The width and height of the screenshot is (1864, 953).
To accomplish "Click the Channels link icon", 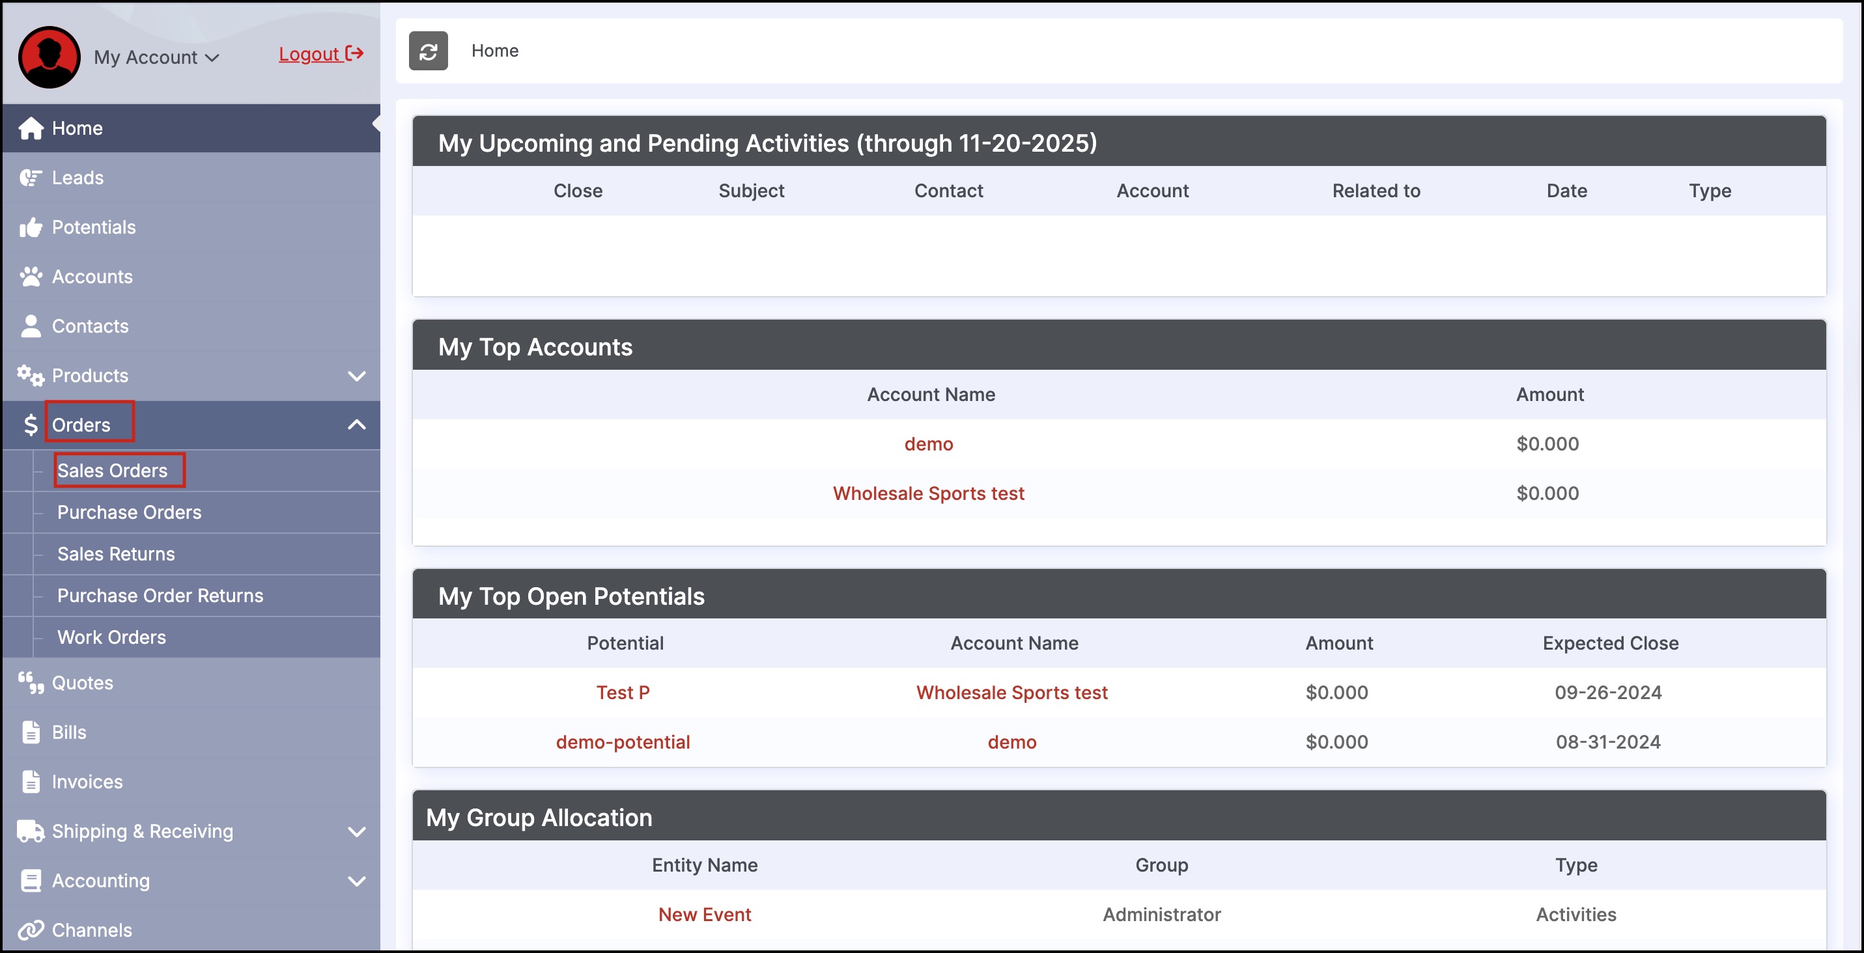I will pos(31,930).
